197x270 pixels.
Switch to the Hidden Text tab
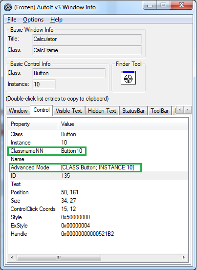coord(102,111)
